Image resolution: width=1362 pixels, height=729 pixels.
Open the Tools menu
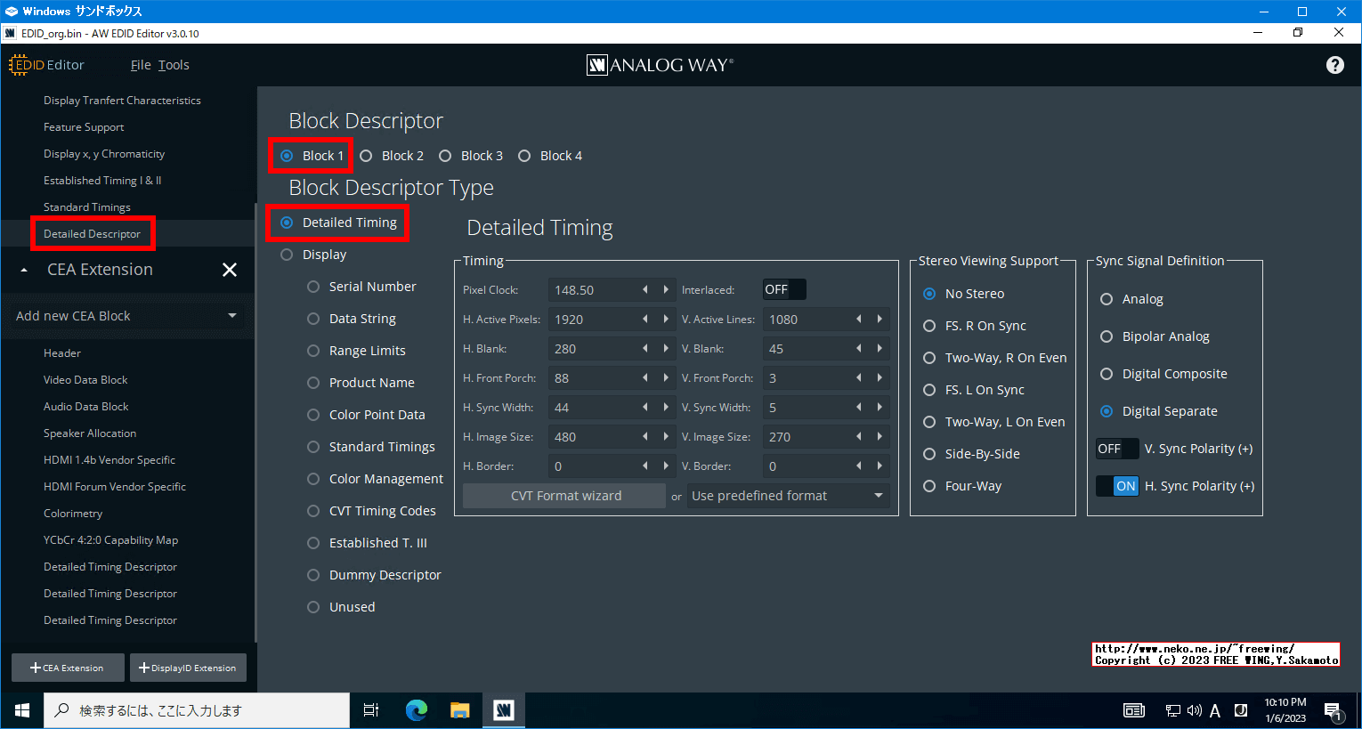coord(174,65)
